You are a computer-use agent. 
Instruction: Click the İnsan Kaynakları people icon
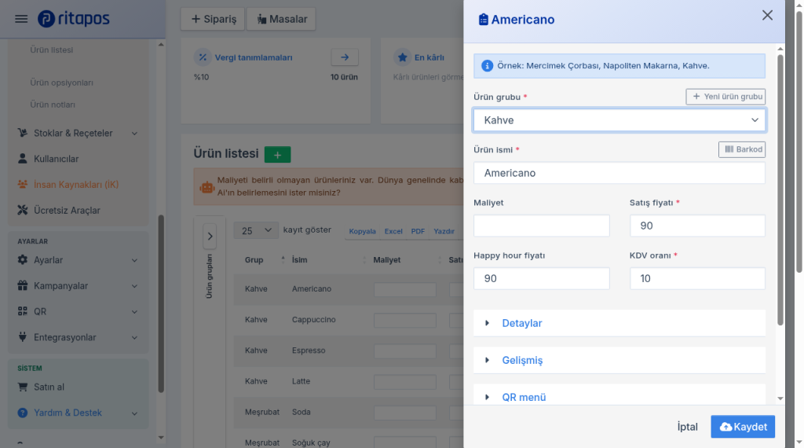23,184
